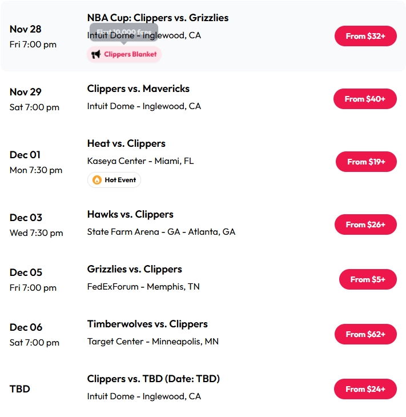Open Heat vs. Clippers event title
Image resolution: width=406 pixels, height=417 pixels.
[126, 143]
